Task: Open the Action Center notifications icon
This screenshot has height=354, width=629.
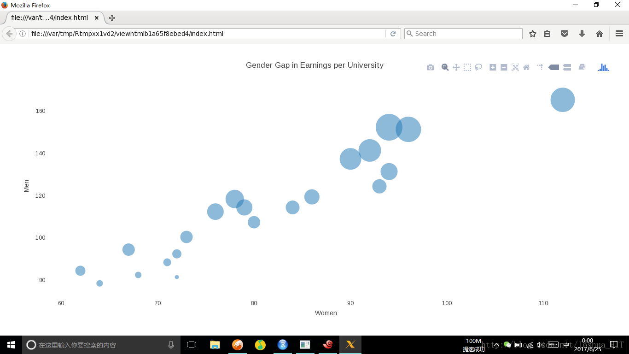Action: [614, 344]
